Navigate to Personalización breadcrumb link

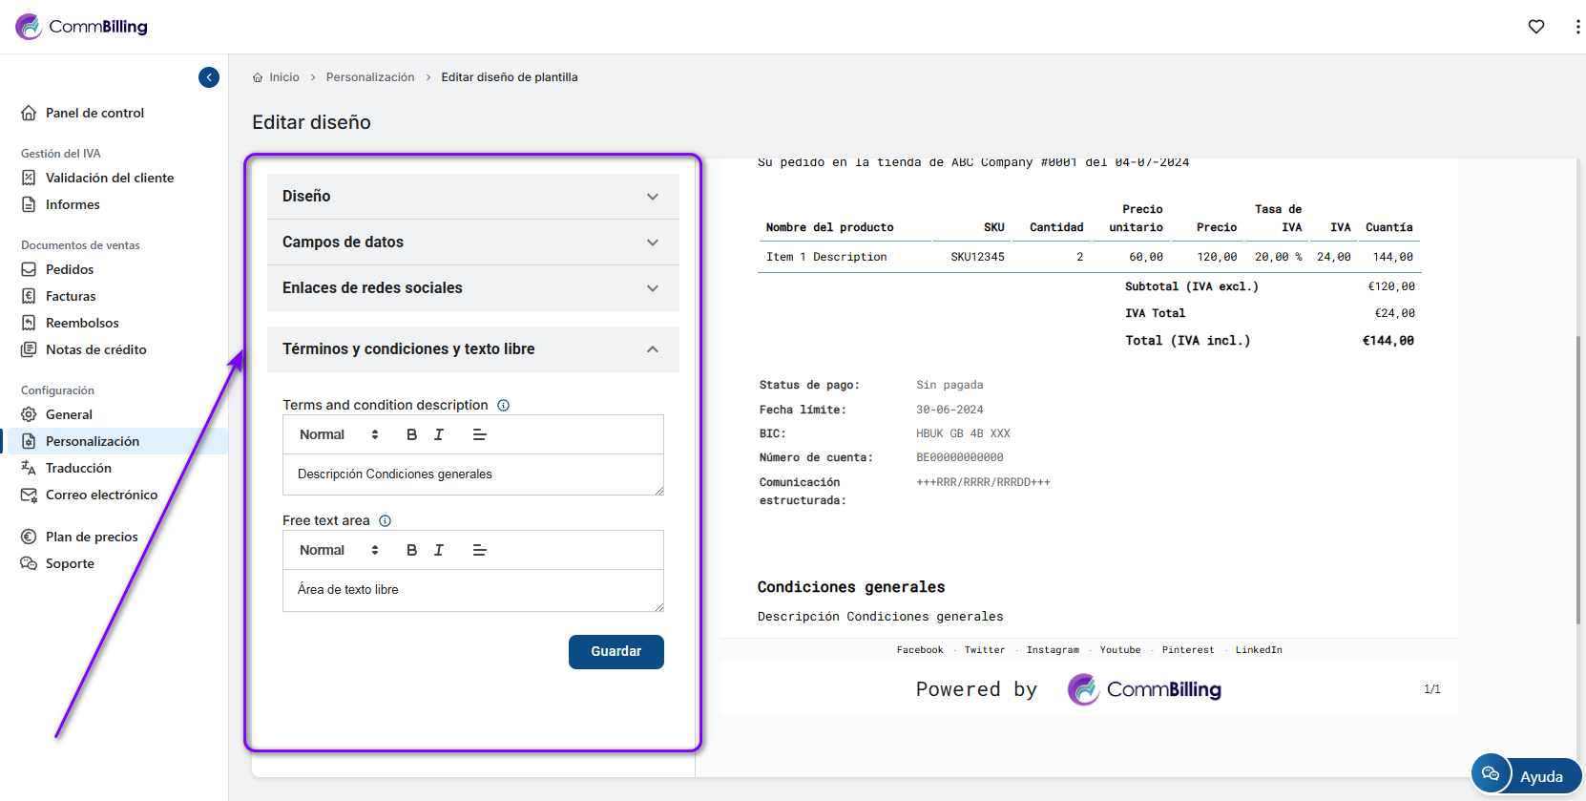[x=370, y=77]
